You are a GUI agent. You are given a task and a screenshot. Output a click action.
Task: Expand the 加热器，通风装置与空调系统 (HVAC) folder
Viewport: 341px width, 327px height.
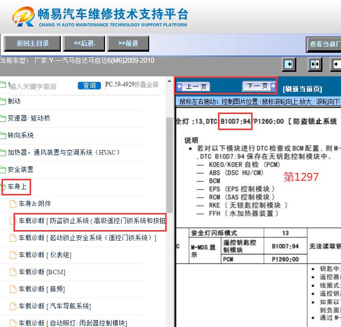point(63,152)
